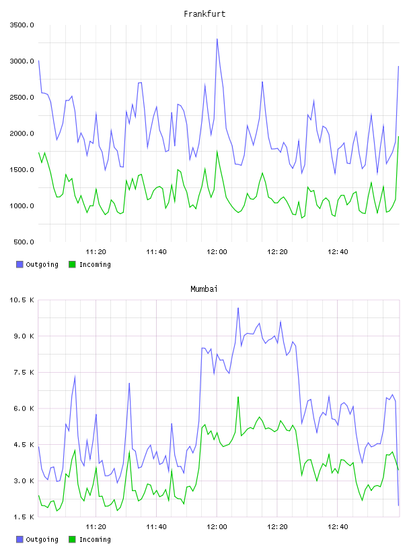
Task: Click the 6.0 K axis value in Mumbai chart
Action: pos(24,408)
